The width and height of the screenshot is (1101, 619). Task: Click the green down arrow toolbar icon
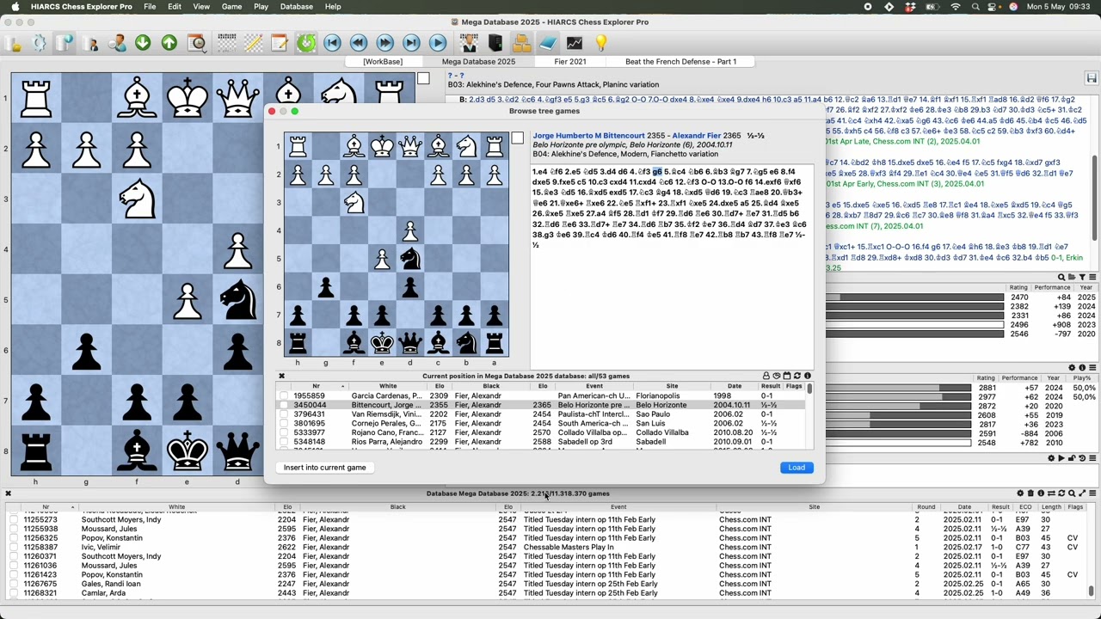[143, 42]
